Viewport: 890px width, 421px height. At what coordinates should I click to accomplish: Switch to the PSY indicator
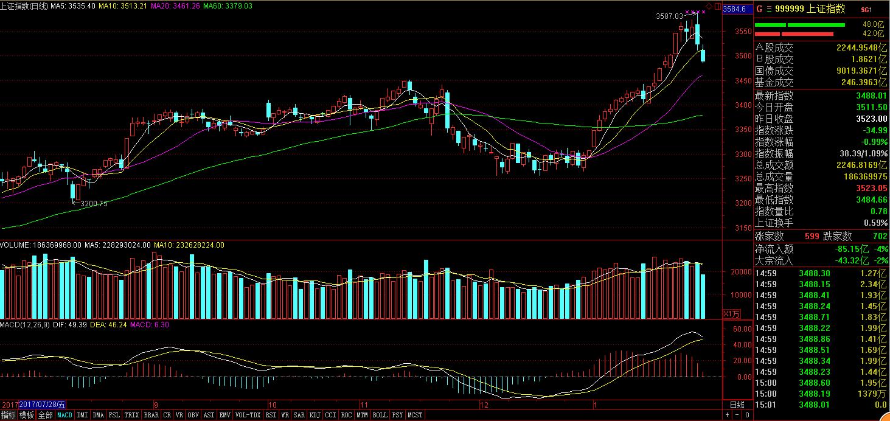click(397, 415)
